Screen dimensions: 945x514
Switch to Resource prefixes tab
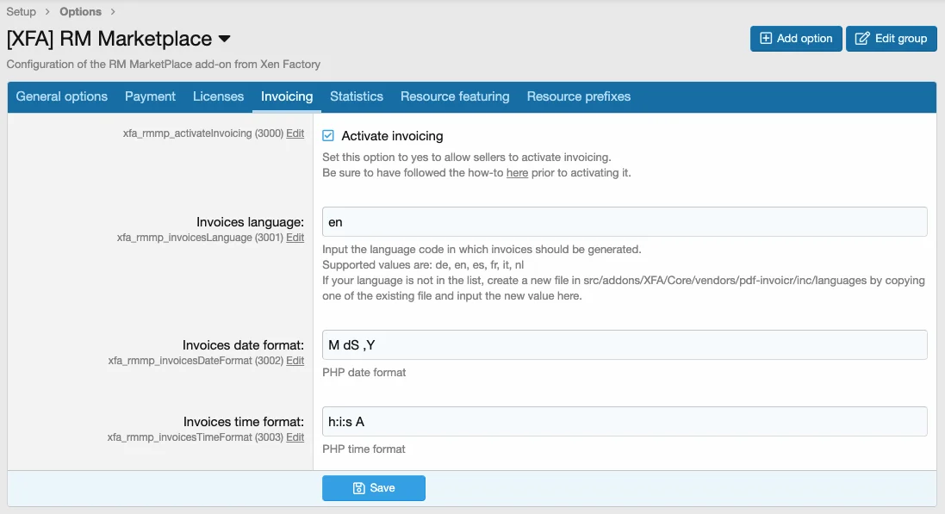[579, 96]
